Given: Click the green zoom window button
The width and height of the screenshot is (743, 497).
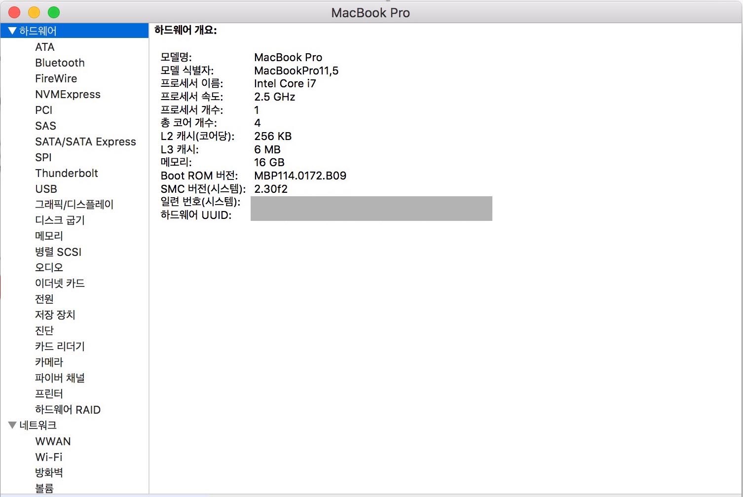Looking at the screenshot, I should pyautogui.click(x=54, y=12).
